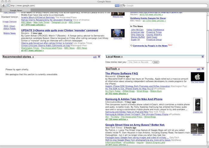Click the Google favicon in address bar
The image size is (209, 148).
pos(9,6)
